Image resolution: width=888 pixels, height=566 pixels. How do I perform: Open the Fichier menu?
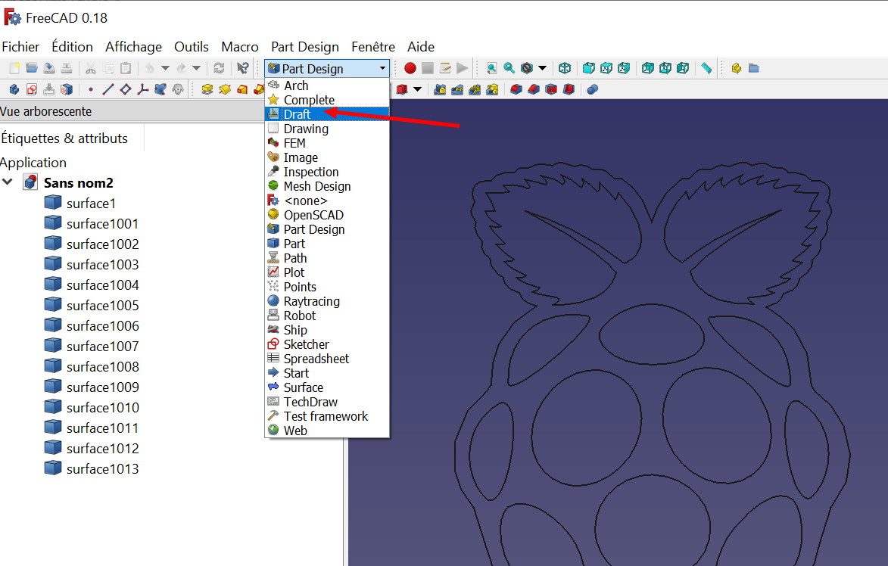(x=21, y=46)
